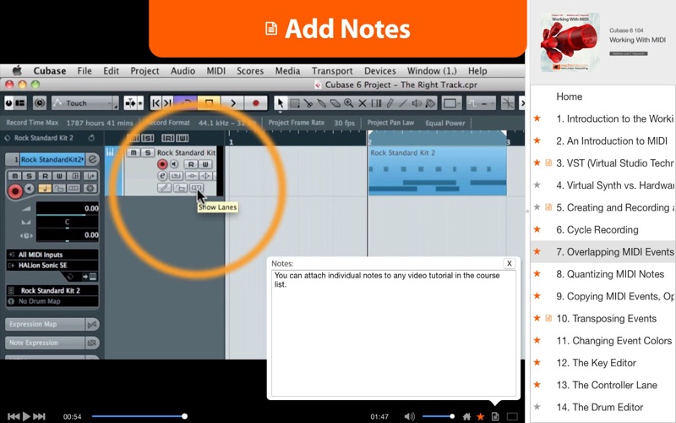Select the Rock Standard Kit 2 MIDI part
676x423 pixels.
pyautogui.click(x=437, y=170)
